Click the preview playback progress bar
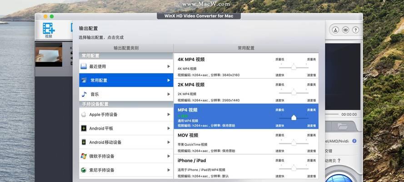Screen dimensions: 404x182 [332, 114]
